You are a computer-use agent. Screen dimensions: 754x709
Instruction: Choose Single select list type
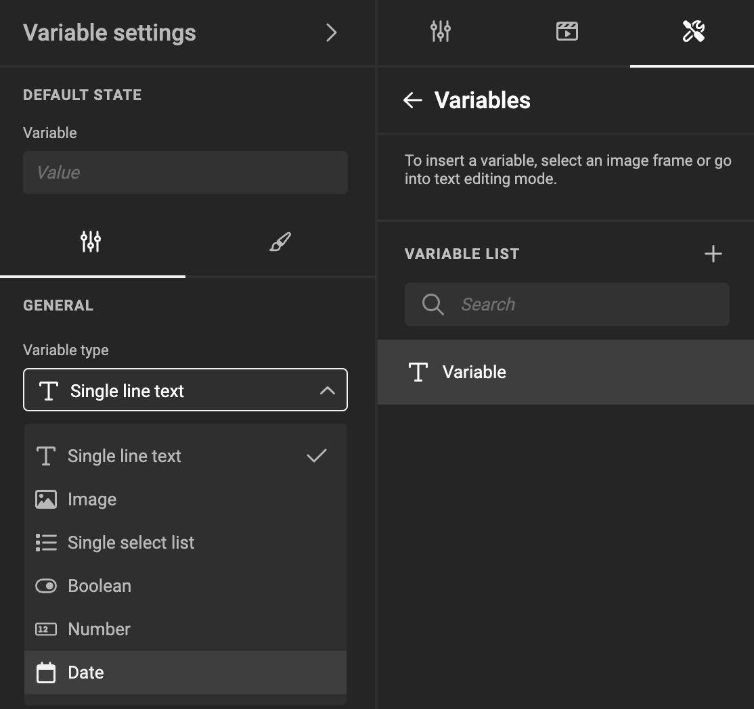click(185, 543)
